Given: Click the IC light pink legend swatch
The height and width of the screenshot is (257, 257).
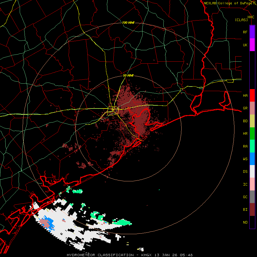Looking at the screenshot, I should click(252, 184).
